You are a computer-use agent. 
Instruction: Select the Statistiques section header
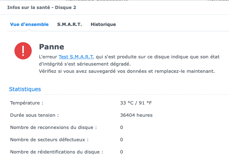[x=25, y=89]
